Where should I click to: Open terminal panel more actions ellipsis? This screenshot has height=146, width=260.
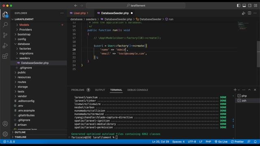[244, 90]
